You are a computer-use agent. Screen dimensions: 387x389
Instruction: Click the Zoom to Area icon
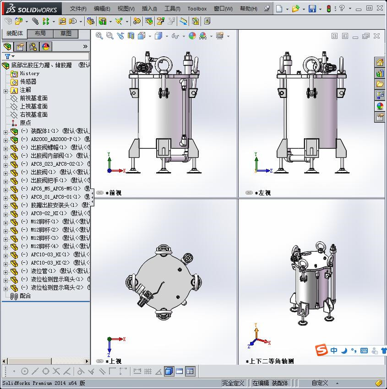[110, 36]
